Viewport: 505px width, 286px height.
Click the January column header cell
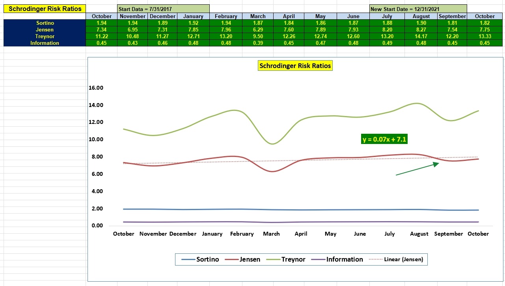(193, 17)
